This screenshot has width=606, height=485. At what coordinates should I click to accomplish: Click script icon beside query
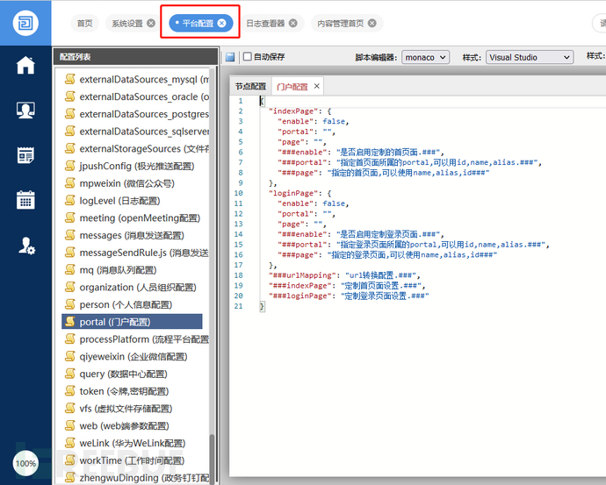pyautogui.click(x=70, y=374)
